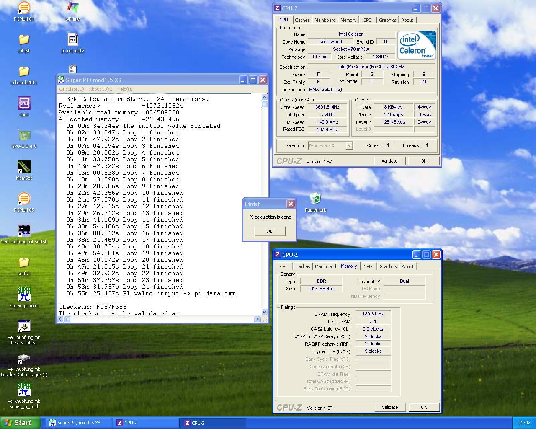Screen dimensions: 536x429
Task: Click the Checksum: FD57F685 line
Action: tap(93, 307)
